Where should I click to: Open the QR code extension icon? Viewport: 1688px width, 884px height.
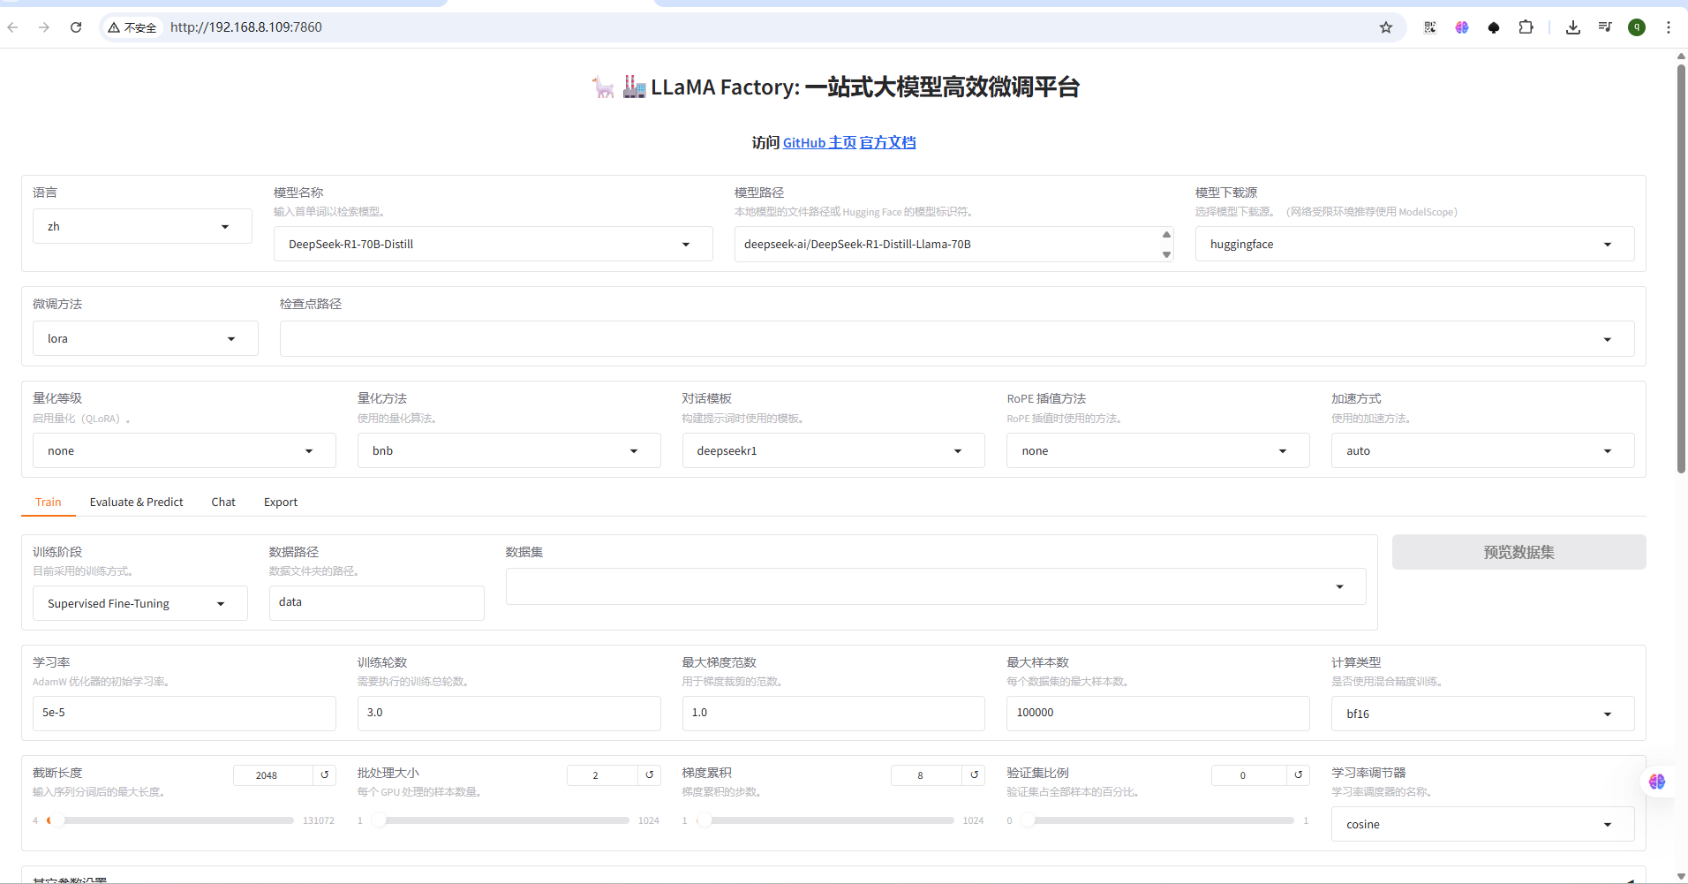1430,27
